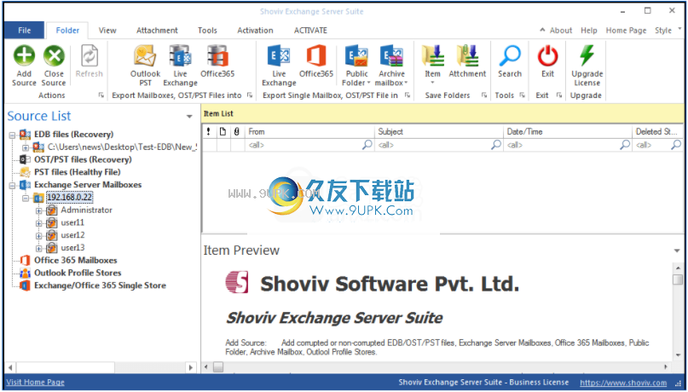The image size is (688, 392).
Task: Click the Shoviv logo in preview
Action: (237, 282)
